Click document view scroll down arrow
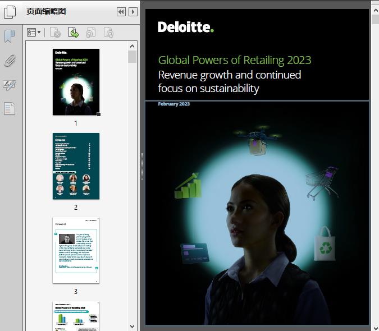This screenshot has width=379, height=331. tap(376, 328)
